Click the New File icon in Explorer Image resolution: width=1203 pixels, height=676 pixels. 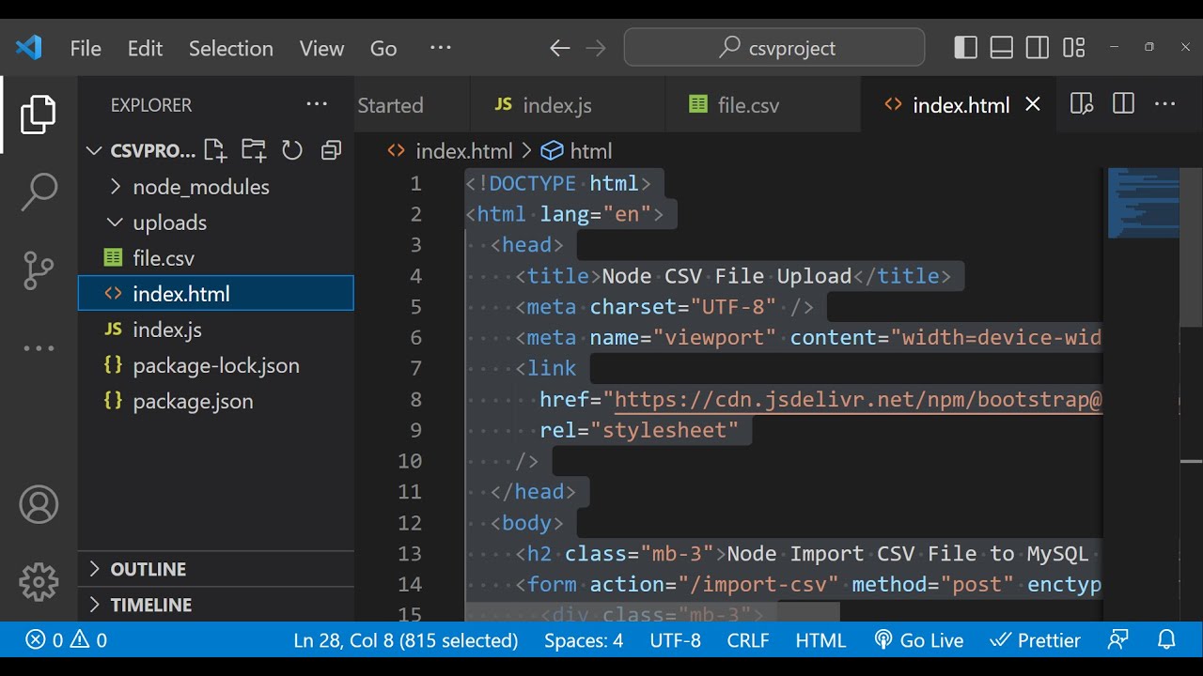click(x=215, y=150)
